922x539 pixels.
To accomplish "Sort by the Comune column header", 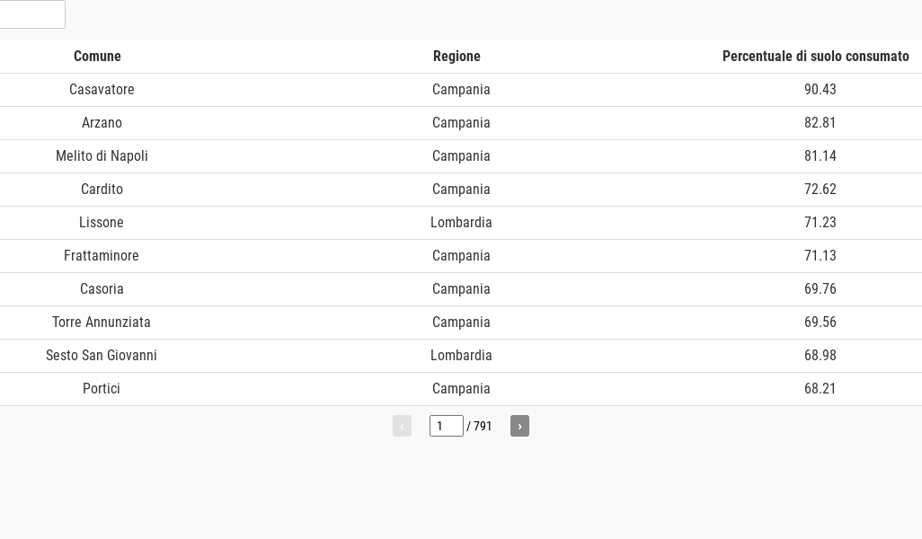I will (97, 57).
